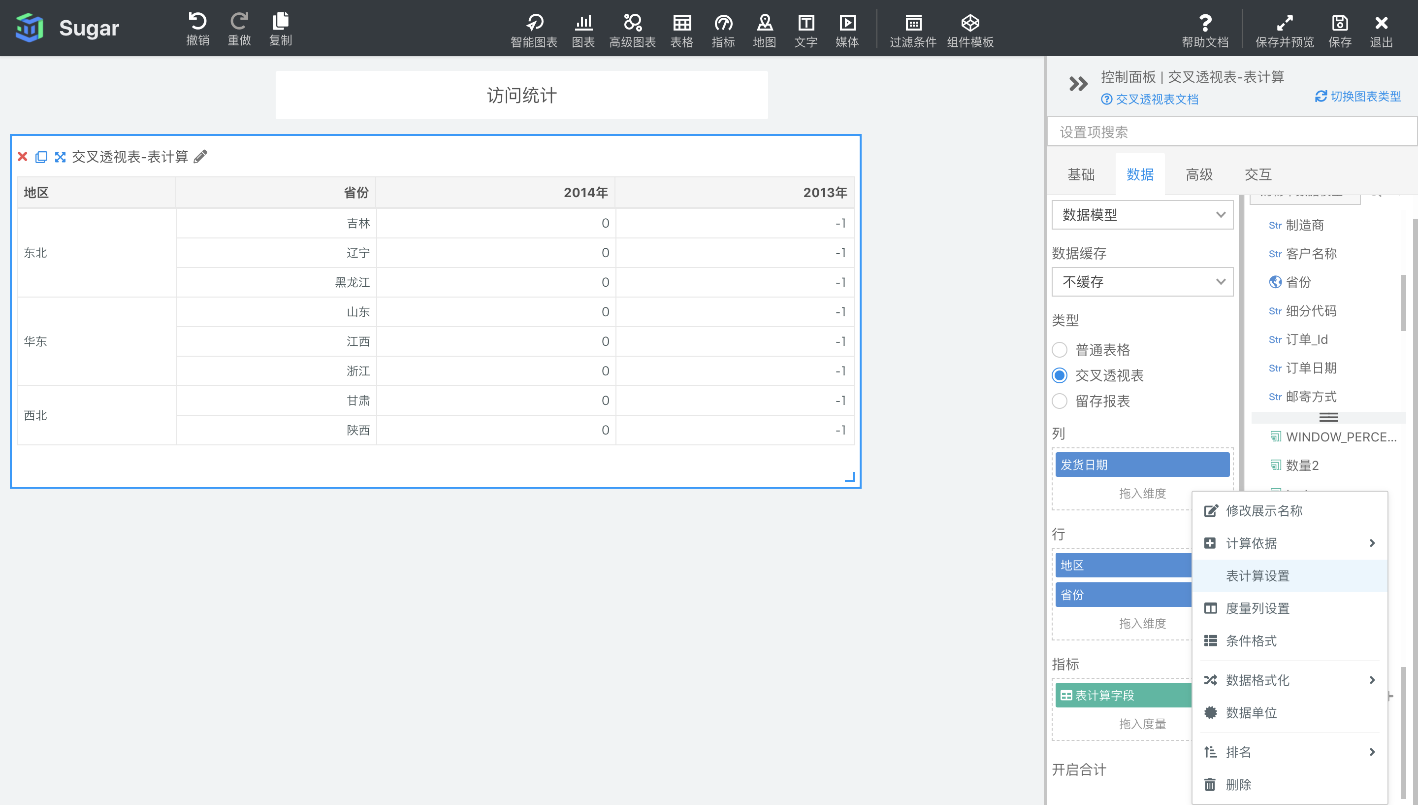Select the 普通表格 radio button
The image size is (1418, 805).
click(x=1059, y=349)
